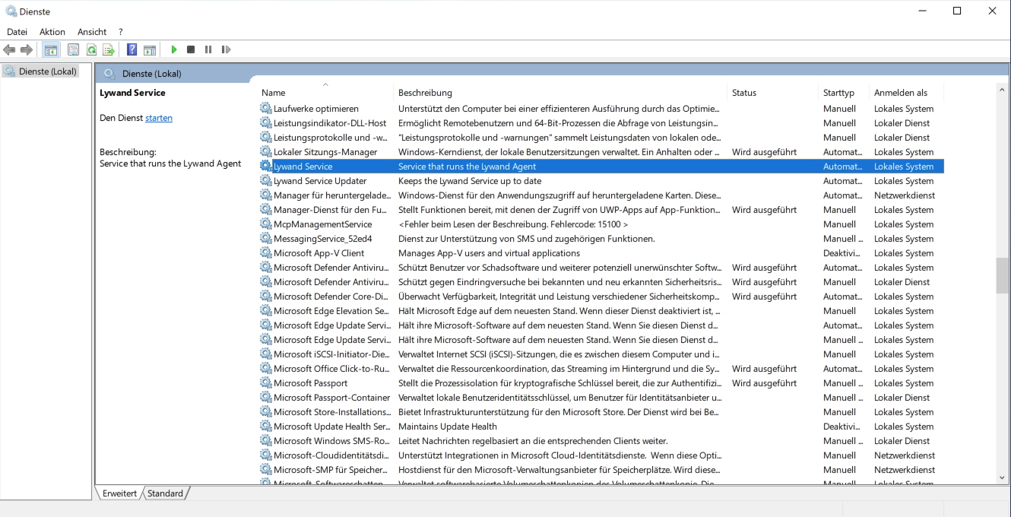Screen dimensions: 1011x517
Task: Click the Refresh toolbar icon
Action: coord(91,49)
